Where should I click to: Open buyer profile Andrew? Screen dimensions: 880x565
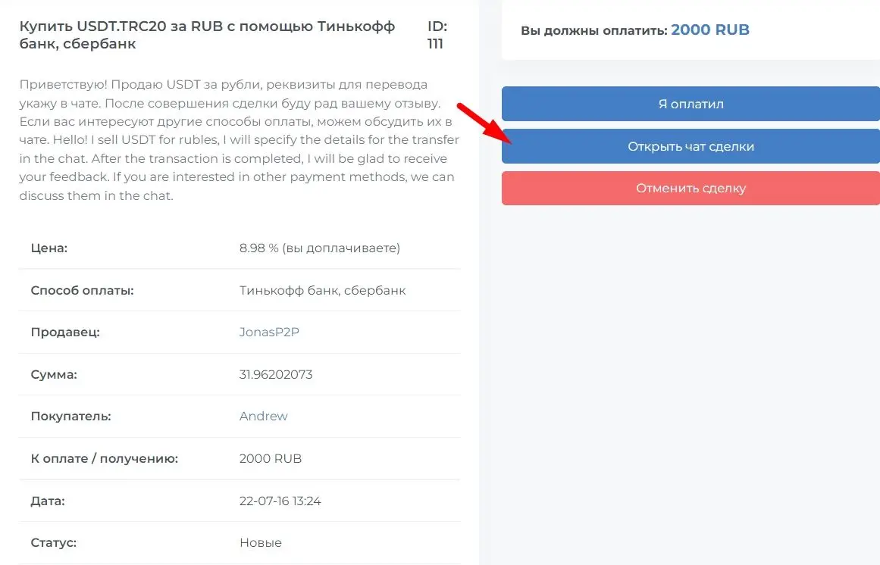(x=263, y=416)
